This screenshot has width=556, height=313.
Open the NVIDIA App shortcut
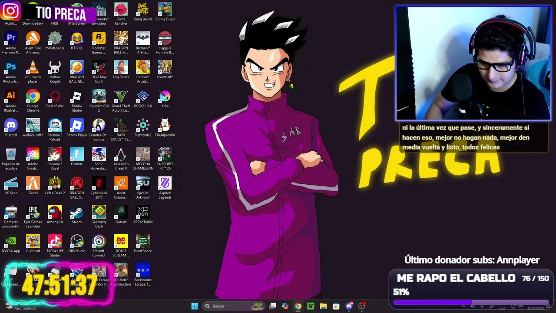pyautogui.click(x=11, y=244)
